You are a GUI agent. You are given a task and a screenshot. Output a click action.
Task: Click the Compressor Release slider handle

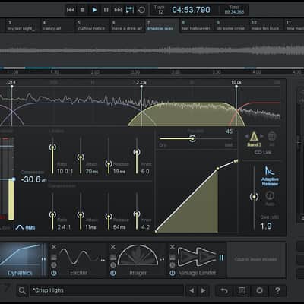(x=109, y=217)
